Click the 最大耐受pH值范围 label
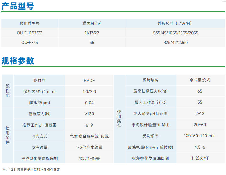The image size is (226, 175). pos(150,114)
